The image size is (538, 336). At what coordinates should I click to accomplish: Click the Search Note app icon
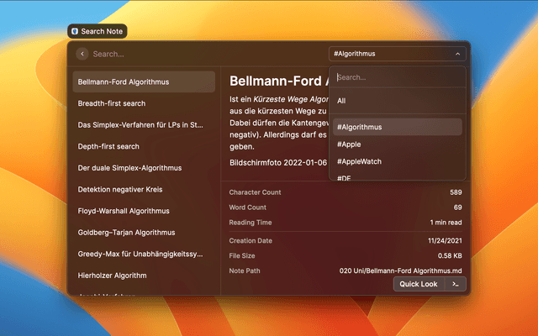(x=75, y=31)
